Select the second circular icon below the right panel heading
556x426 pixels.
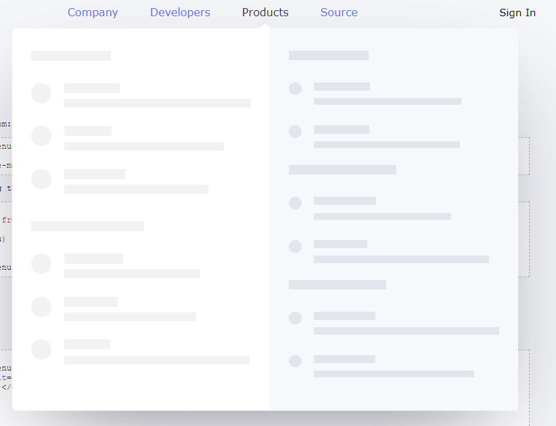[296, 131]
